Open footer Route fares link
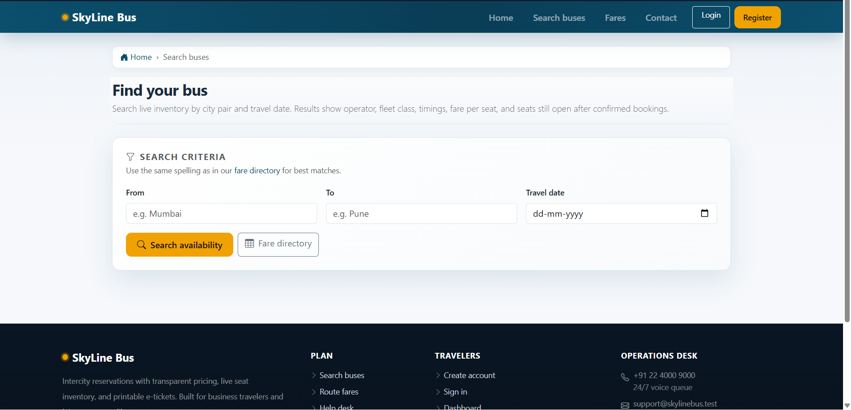This screenshot has width=851, height=410. [339, 392]
